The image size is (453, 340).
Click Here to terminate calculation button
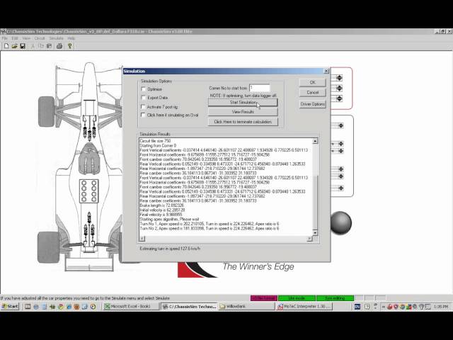coord(243,122)
